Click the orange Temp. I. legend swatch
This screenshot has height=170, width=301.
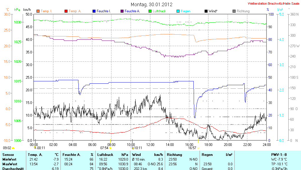[38, 11]
